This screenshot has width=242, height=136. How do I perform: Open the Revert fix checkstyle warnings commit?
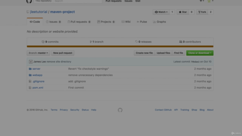[x=88, y=69]
